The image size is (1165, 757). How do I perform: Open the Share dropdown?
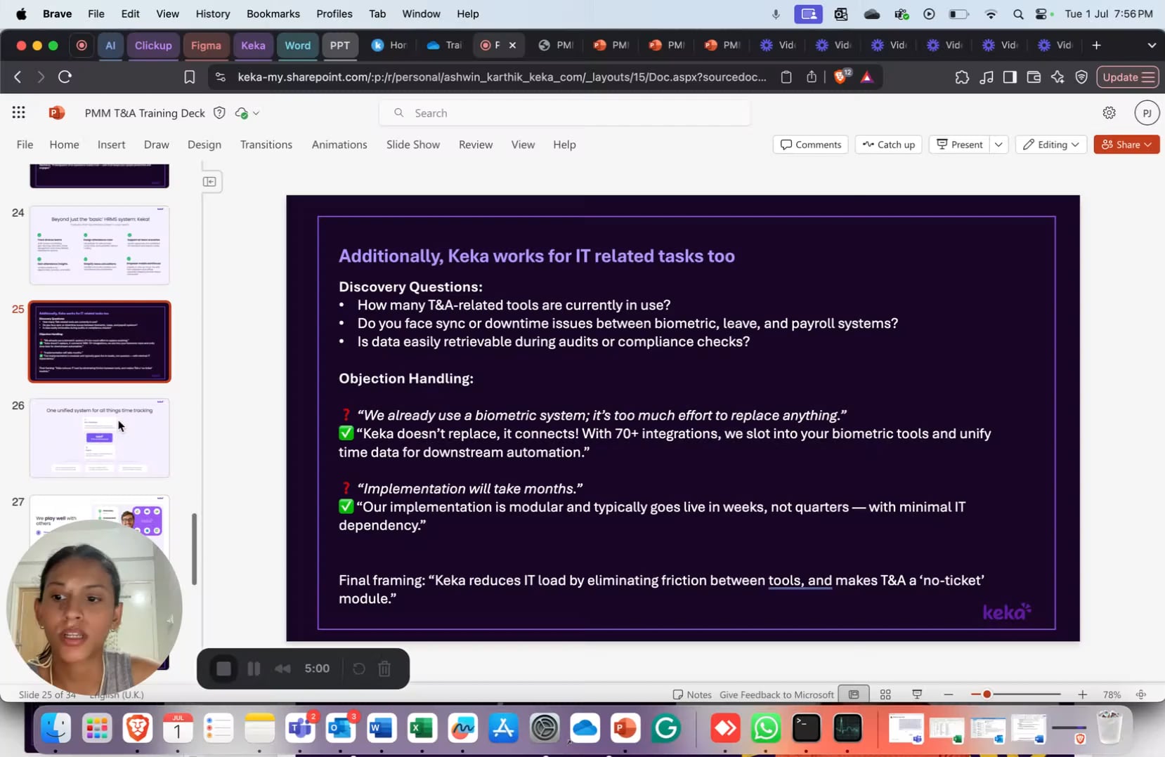[1126, 144]
